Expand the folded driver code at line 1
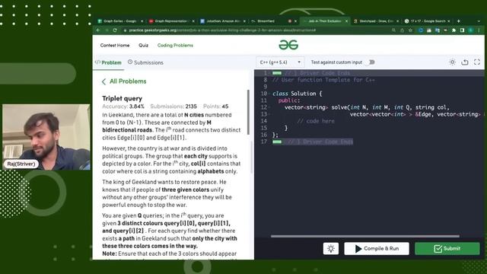 [x=277, y=73]
